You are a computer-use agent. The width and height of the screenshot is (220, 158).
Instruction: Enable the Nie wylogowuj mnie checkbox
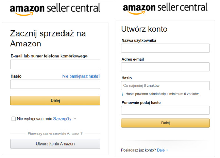pyautogui.click(x=14, y=119)
